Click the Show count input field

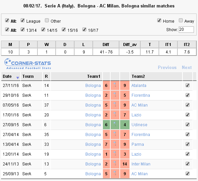(x=186, y=29)
